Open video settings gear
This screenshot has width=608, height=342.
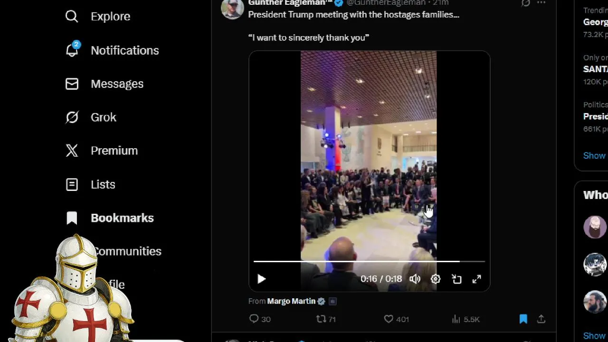(436, 279)
